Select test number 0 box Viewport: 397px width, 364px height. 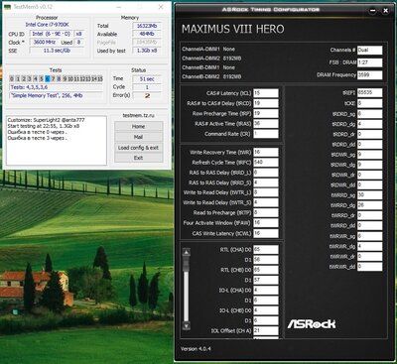[x=12, y=78]
